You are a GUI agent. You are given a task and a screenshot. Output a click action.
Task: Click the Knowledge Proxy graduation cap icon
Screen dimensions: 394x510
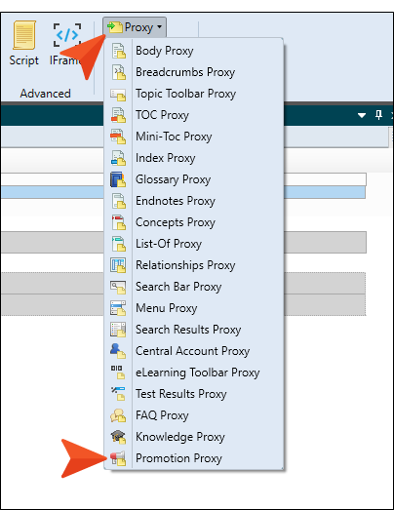[118, 437]
